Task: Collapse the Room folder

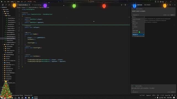Action: click(x=9, y=15)
